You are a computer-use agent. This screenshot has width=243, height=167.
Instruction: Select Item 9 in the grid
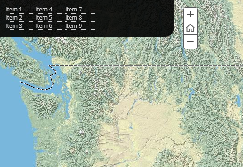pos(80,25)
